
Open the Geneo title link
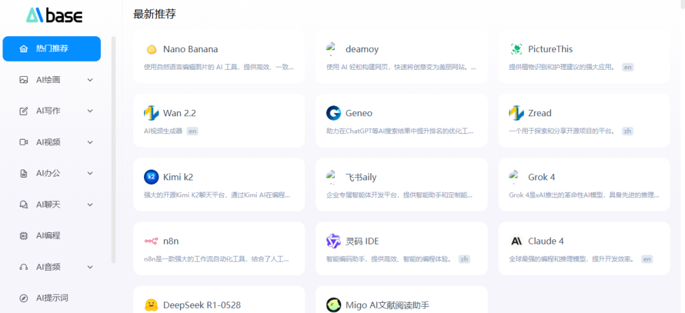point(358,113)
